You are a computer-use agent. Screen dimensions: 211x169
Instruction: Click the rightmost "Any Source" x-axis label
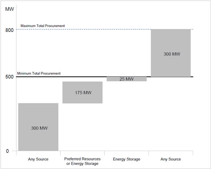171,159
